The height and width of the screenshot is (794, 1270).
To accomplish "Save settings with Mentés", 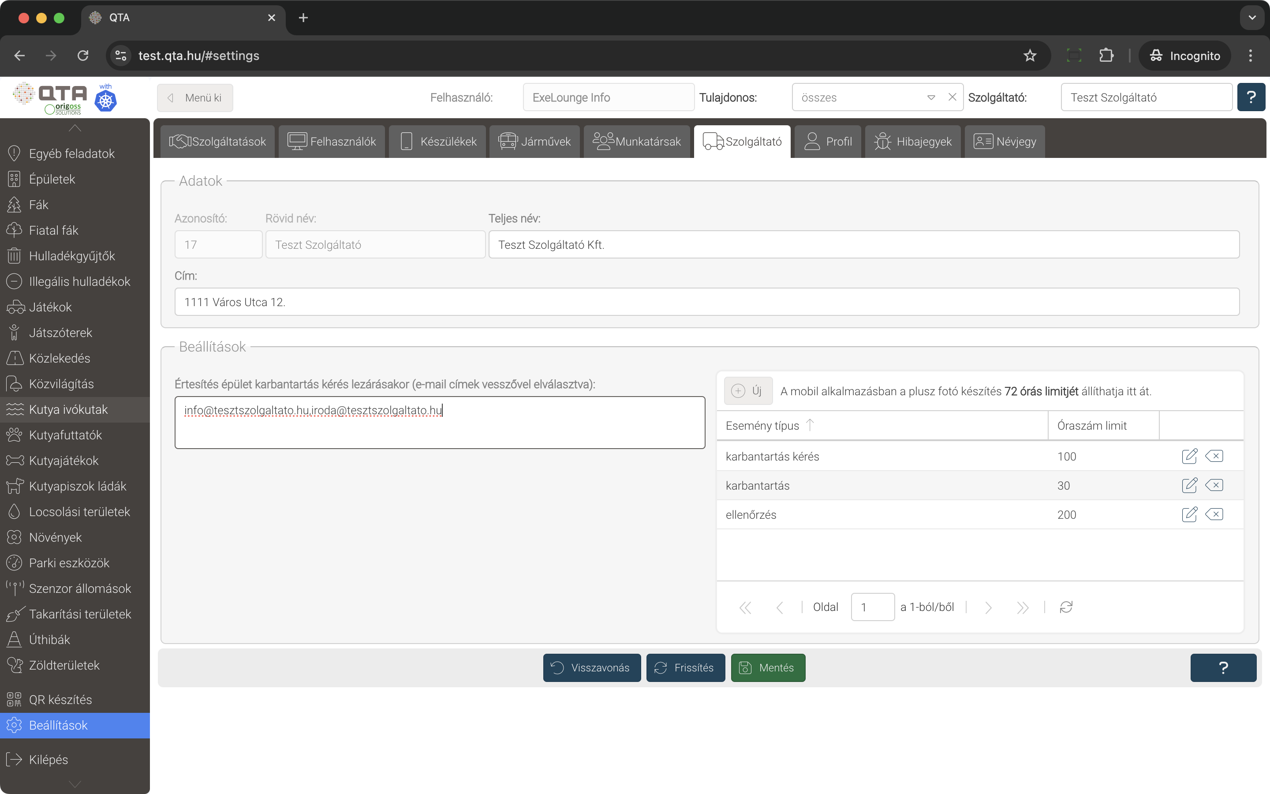I will [x=768, y=667].
